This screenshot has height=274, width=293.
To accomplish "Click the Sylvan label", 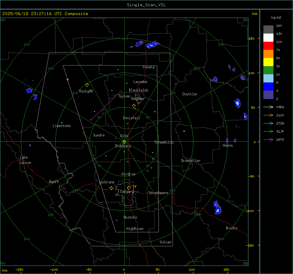I will 124,96.
